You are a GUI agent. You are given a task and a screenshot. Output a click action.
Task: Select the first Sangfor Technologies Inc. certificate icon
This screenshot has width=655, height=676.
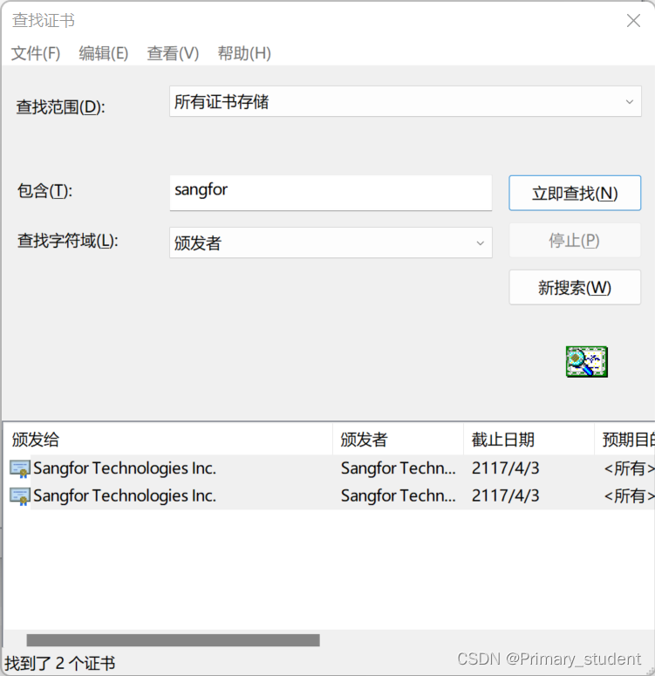coord(20,468)
